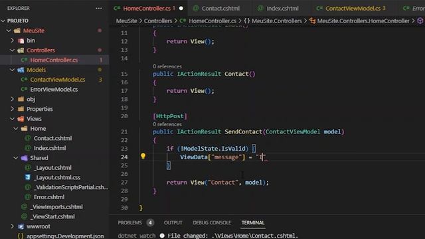Open the TERMINAL panel tab
Image resolution: width=425 pixels, height=239 pixels.
(253, 223)
